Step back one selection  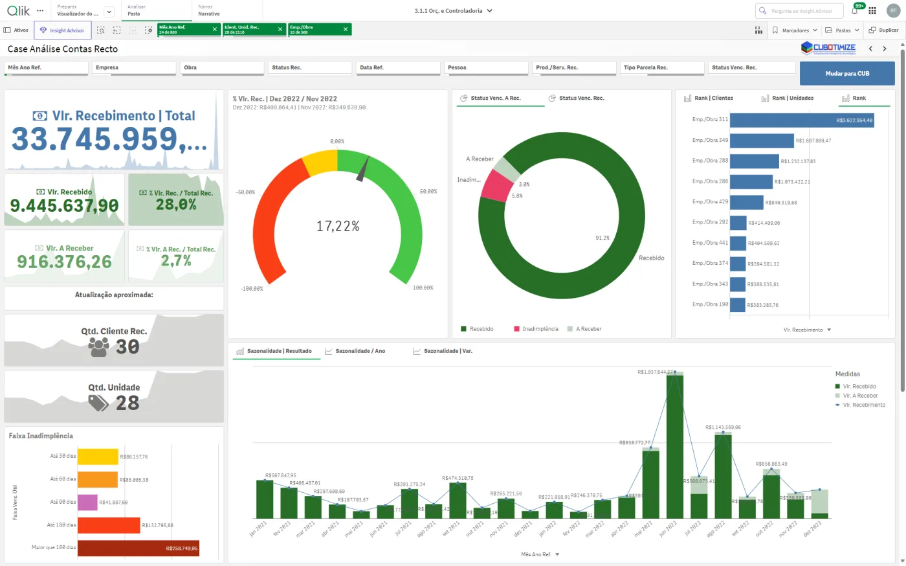(x=116, y=30)
